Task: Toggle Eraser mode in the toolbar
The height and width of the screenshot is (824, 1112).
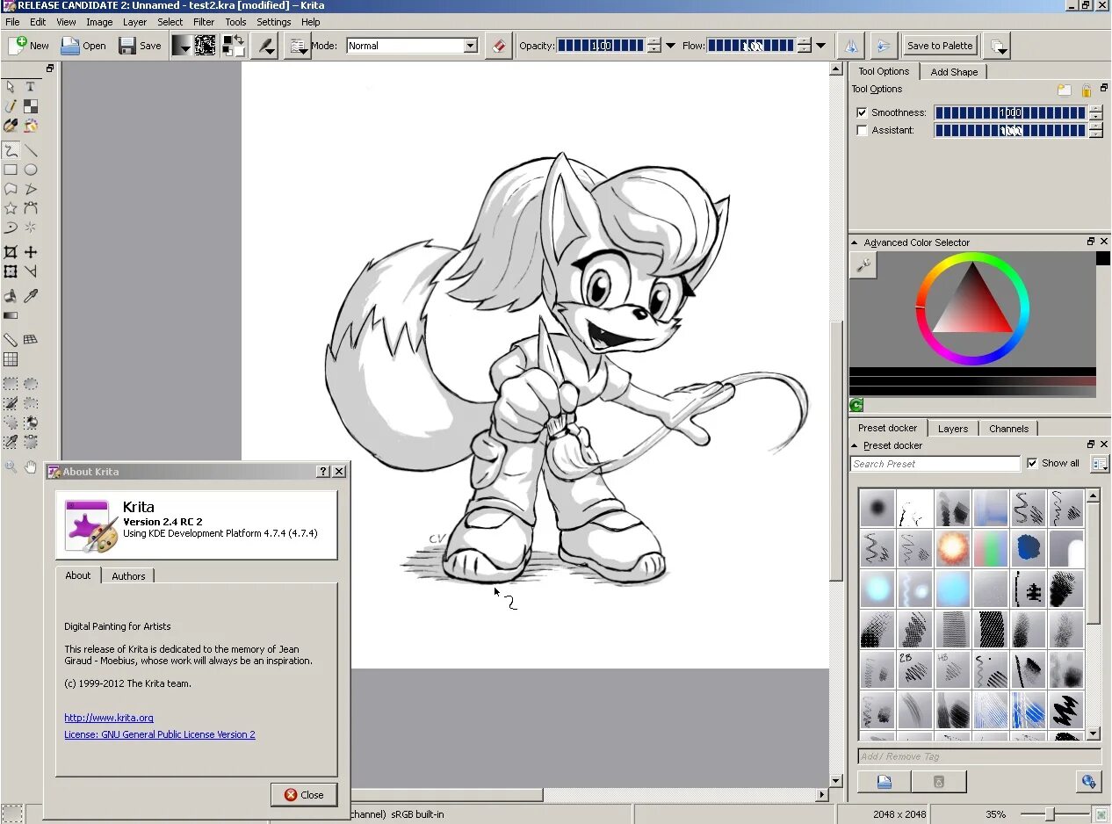Action: point(498,46)
